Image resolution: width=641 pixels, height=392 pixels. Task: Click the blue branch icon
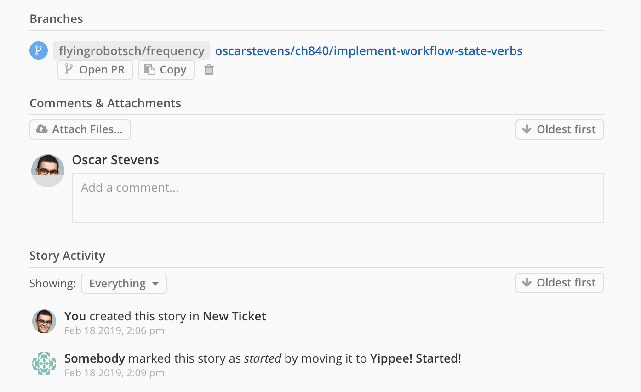(39, 50)
